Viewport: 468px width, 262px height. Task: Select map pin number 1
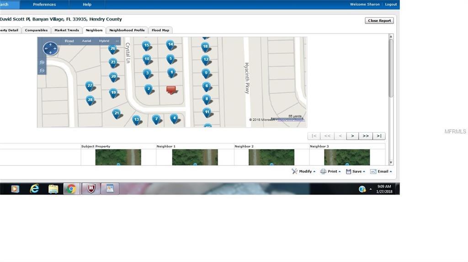172,72
